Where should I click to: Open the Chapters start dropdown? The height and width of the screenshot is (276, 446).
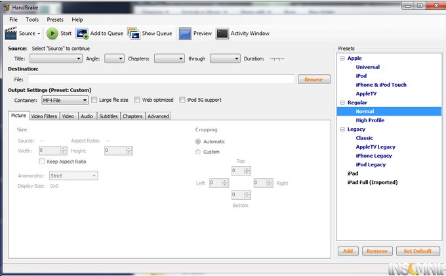(169, 58)
